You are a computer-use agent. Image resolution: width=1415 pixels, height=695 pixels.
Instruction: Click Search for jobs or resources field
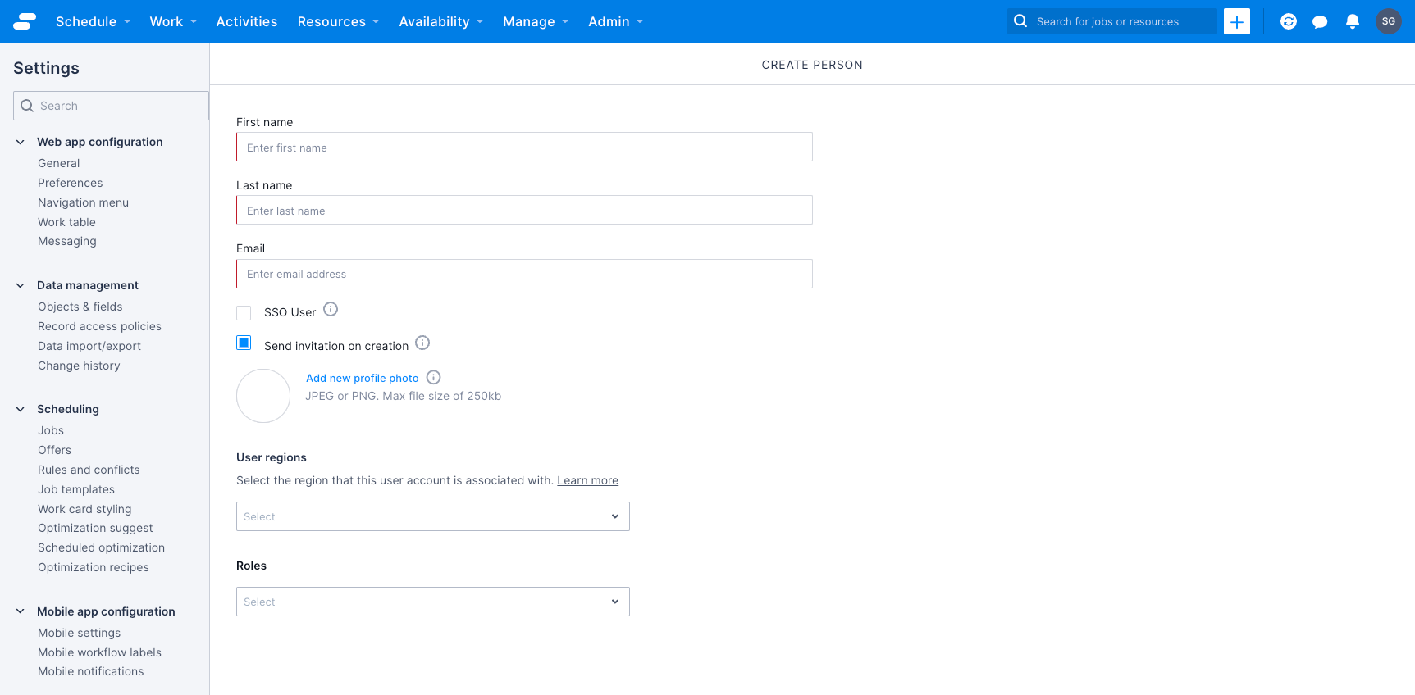1112,21
